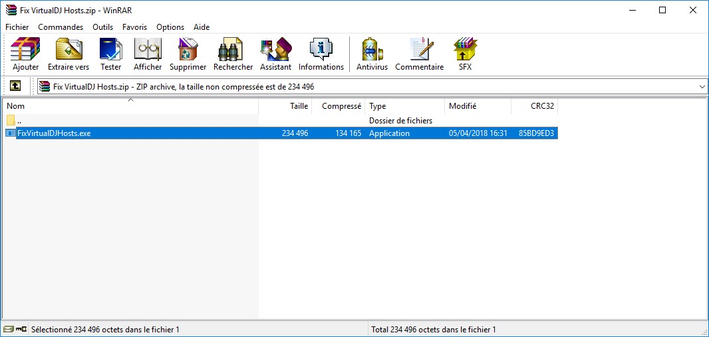
Task: Maximize the WinRAR window
Action: [x=662, y=10]
